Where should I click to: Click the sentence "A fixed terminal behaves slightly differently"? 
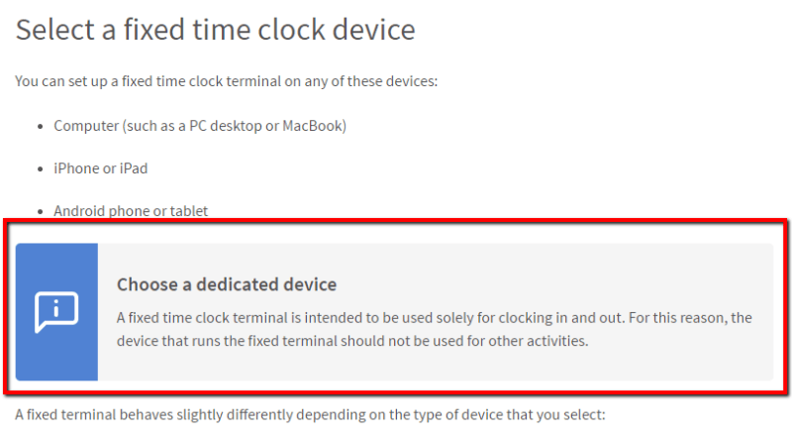coord(309,413)
